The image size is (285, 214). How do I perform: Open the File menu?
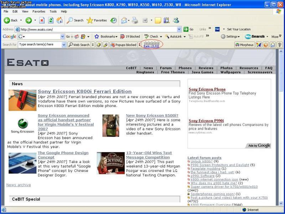click(x=6, y=11)
